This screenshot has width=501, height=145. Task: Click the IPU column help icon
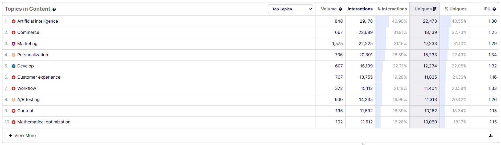tap(494, 9)
